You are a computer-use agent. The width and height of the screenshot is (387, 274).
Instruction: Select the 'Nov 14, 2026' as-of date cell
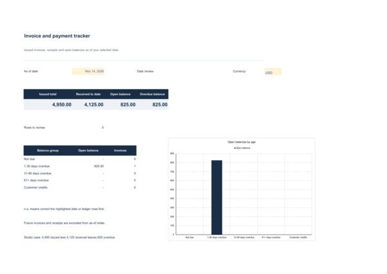point(88,71)
